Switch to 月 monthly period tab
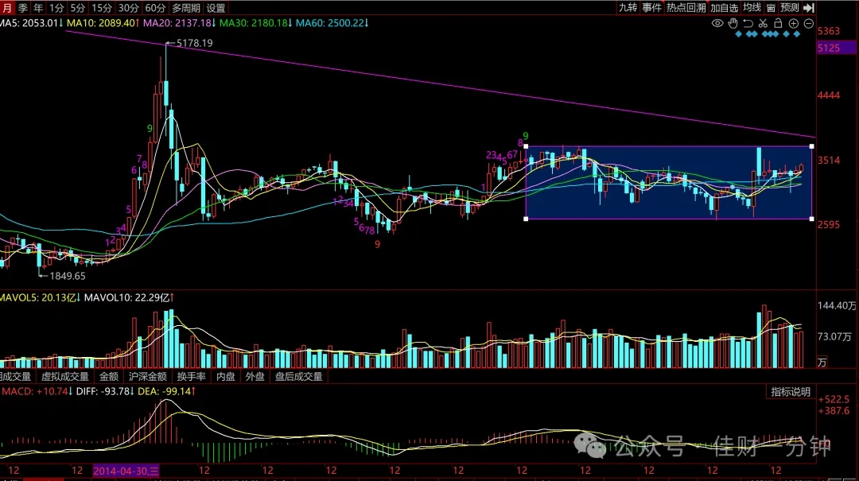859x481 pixels. 6,8
